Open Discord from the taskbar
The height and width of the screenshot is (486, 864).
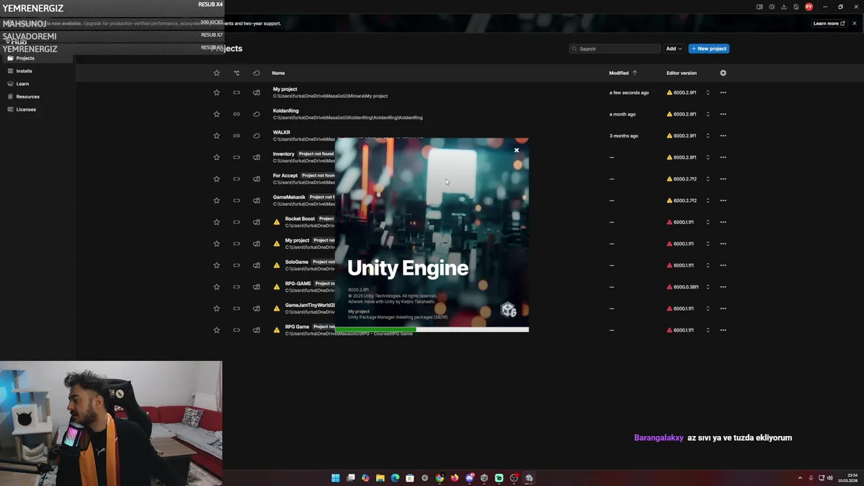(x=469, y=478)
